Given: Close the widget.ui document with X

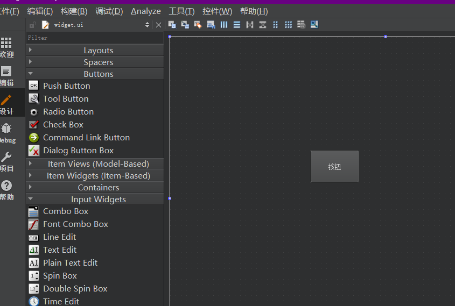Looking at the screenshot, I should point(158,25).
